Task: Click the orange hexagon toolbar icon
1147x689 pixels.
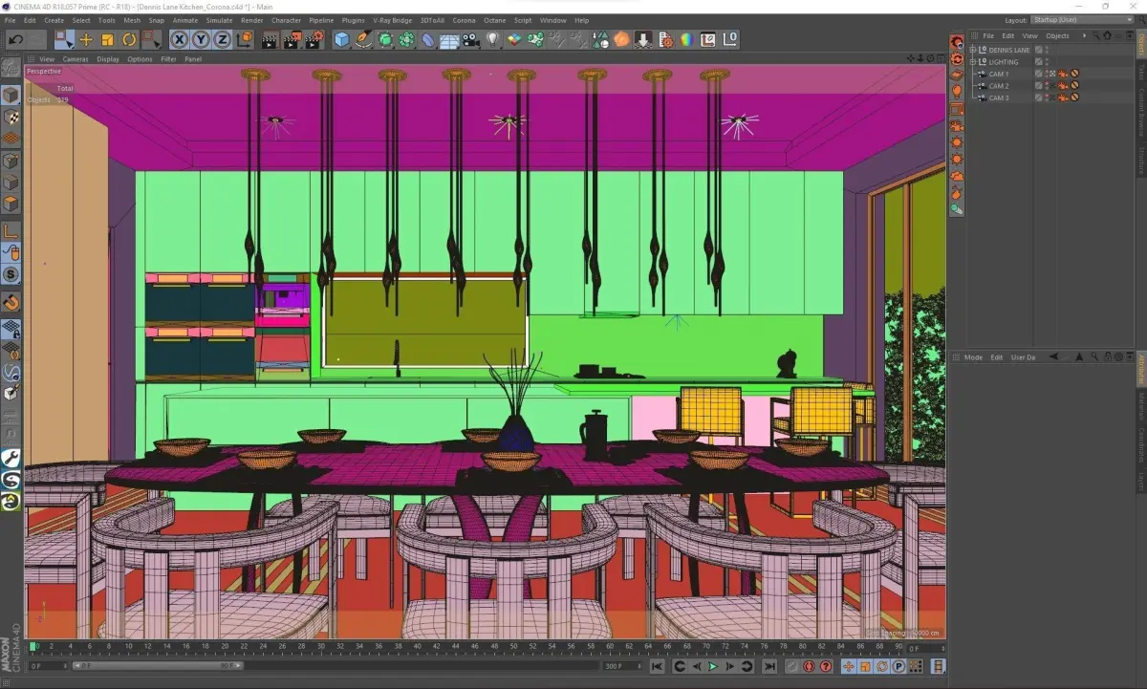Action: (621, 39)
